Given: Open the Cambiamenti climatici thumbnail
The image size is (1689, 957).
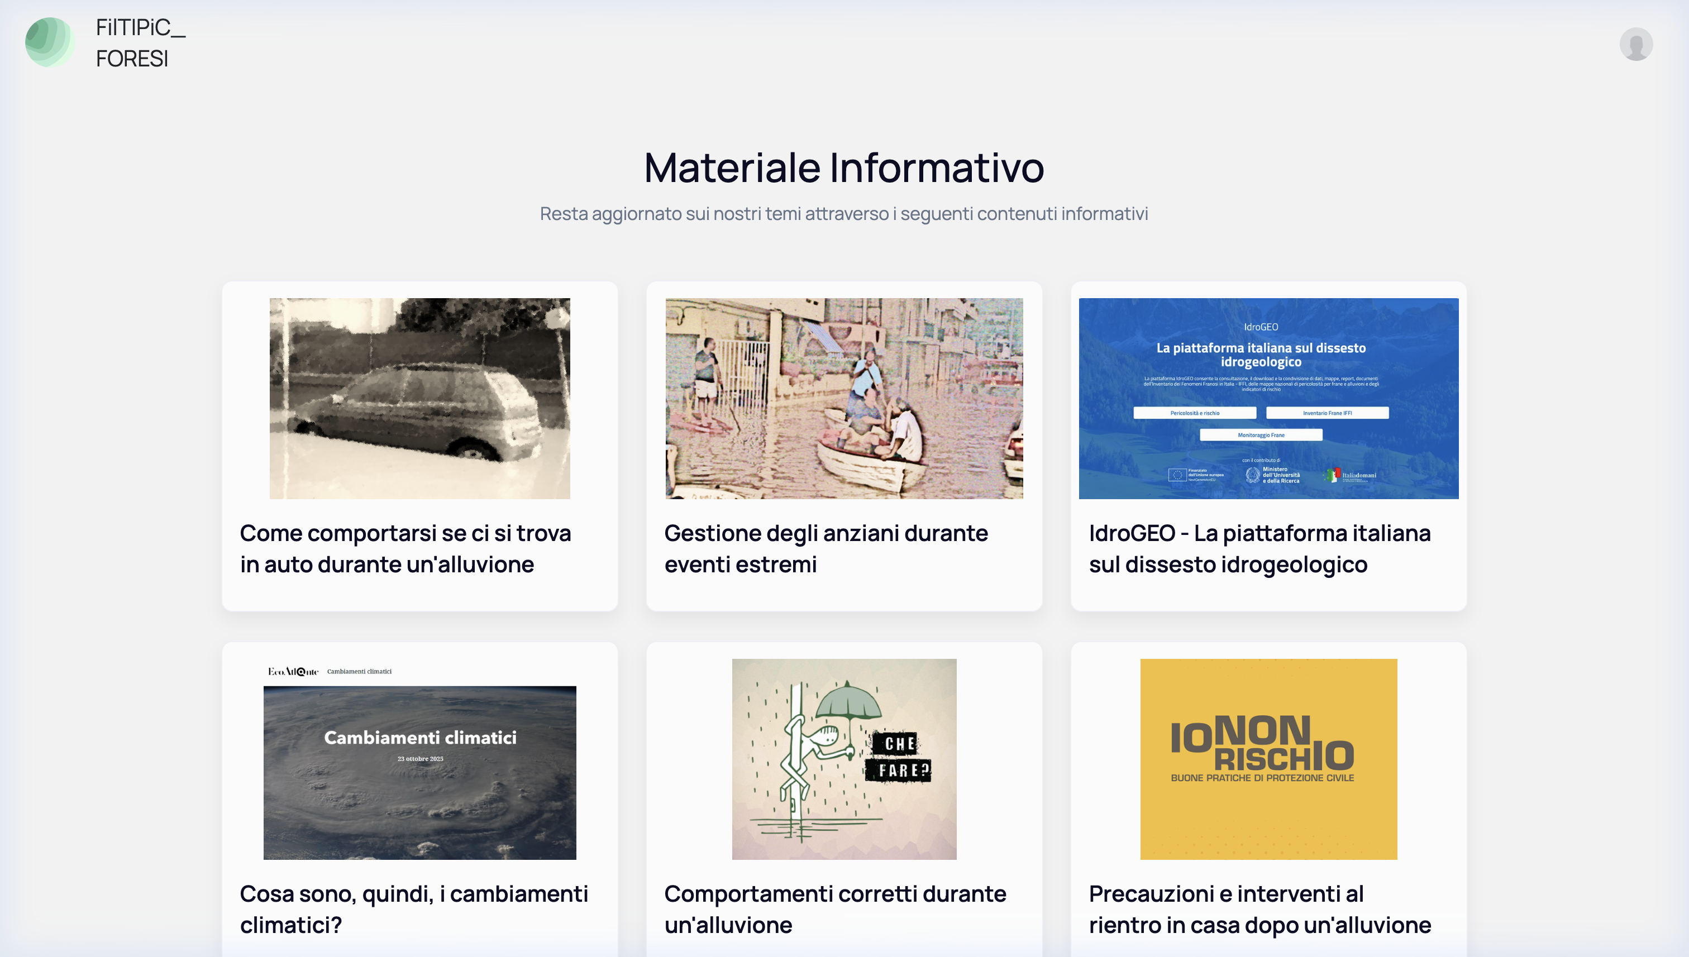Looking at the screenshot, I should (419, 759).
